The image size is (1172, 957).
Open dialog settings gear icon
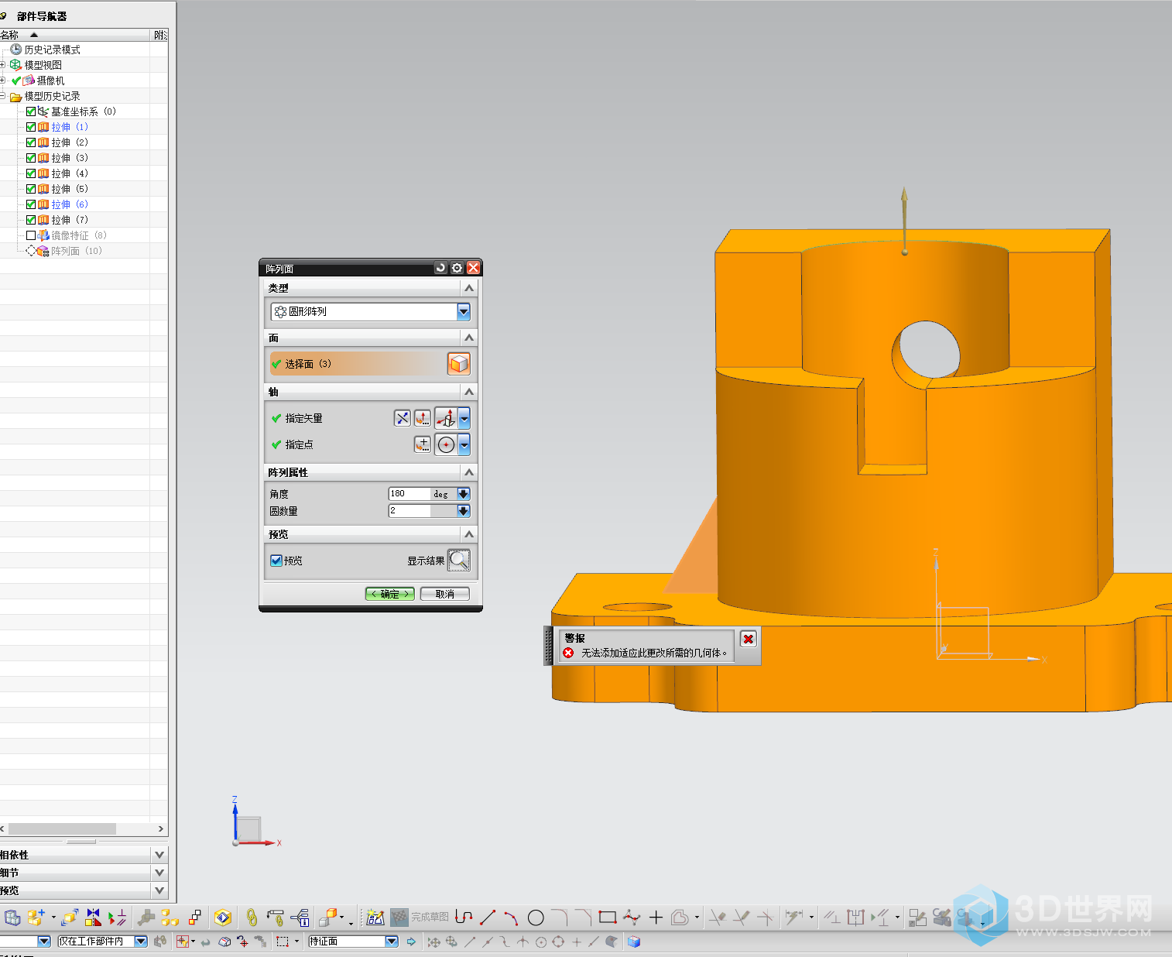coord(457,268)
